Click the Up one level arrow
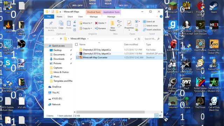 click(61, 39)
